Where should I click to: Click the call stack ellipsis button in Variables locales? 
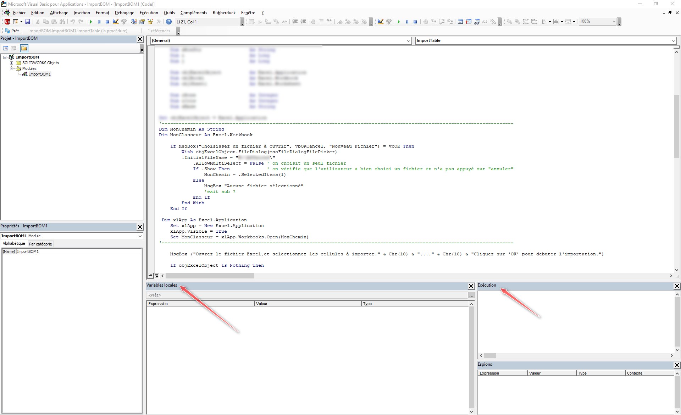pos(471,295)
